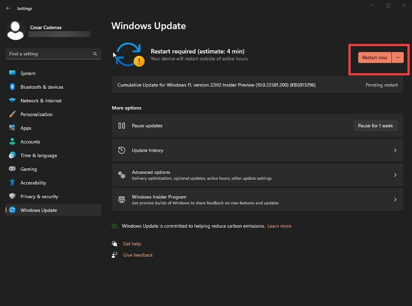The height and width of the screenshot is (306, 412).
Task: Pause updates for 1 week
Action: (x=375, y=125)
